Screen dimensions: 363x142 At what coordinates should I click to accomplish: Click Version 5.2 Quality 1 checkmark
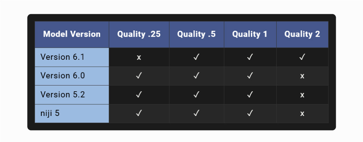[250, 95]
